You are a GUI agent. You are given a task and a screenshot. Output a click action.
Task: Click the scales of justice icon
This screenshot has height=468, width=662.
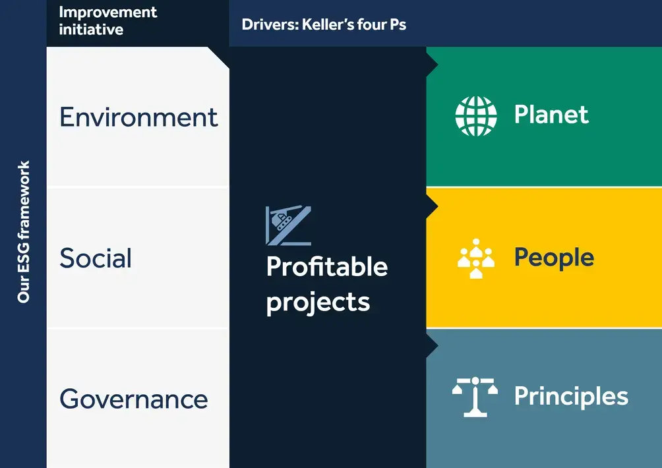(x=475, y=397)
